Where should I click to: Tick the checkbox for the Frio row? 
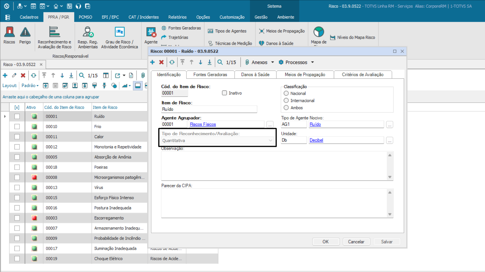tap(17, 127)
